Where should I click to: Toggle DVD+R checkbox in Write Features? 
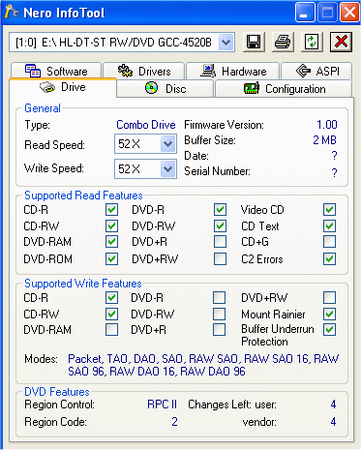[x=219, y=330]
